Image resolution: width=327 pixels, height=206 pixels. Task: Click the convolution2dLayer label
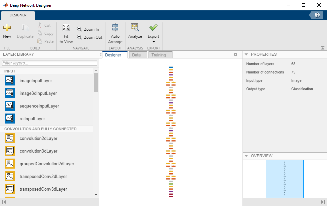tap(39, 138)
